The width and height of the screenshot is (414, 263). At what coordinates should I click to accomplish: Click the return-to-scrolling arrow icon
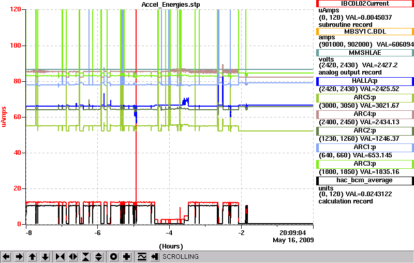(x=155, y=257)
